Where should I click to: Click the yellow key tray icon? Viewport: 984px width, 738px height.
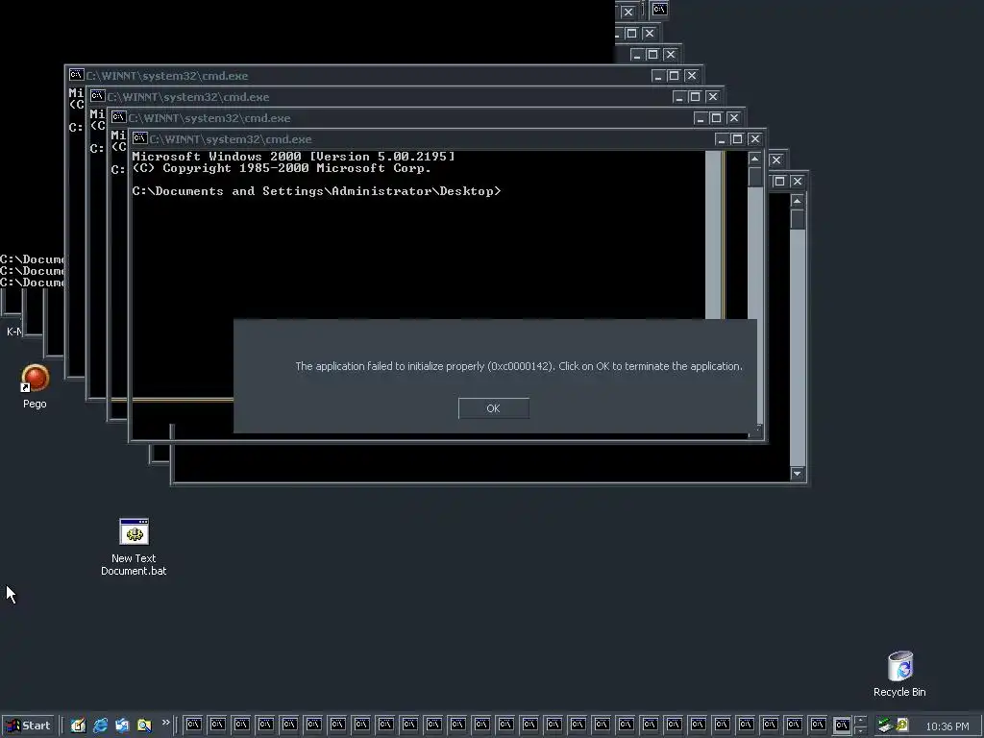pos(901,726)
